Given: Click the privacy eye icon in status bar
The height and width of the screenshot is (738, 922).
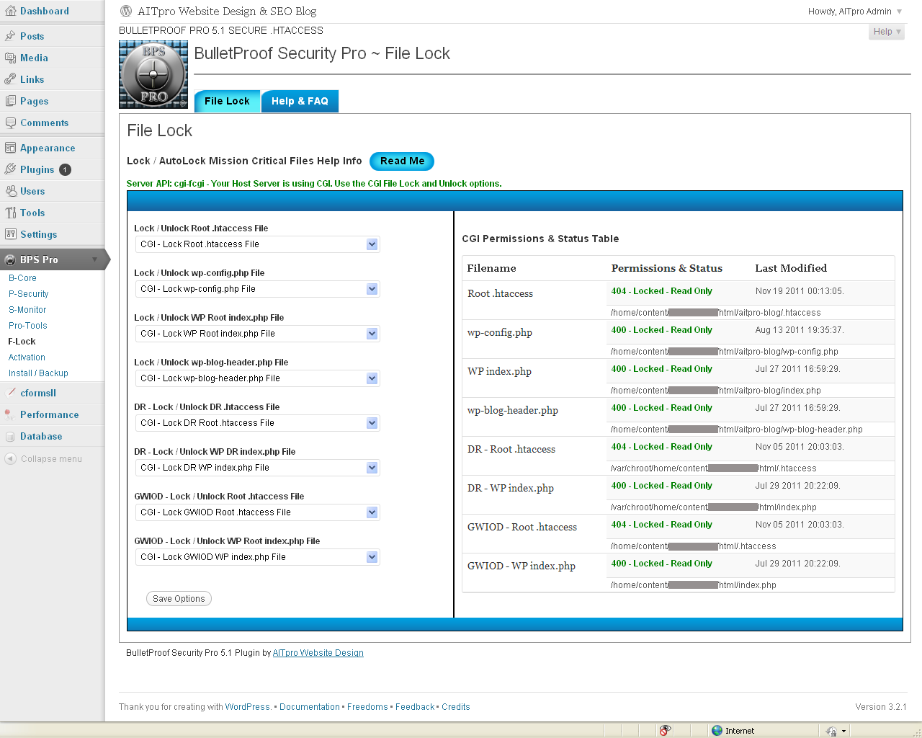Looking at the screenshot, I should [666, 730].
